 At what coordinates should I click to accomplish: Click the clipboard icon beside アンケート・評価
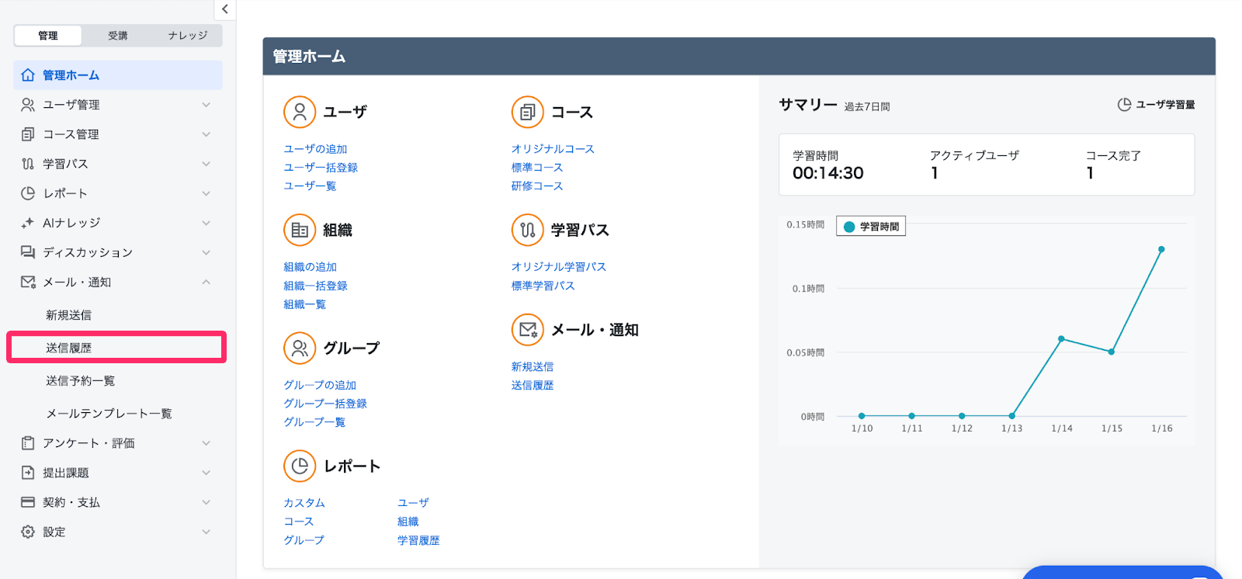click(28, 443)
